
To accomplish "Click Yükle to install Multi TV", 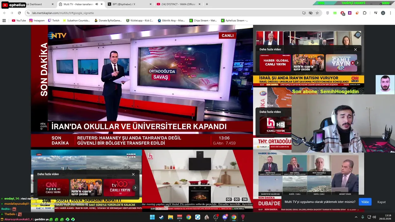I will (365, 202).
